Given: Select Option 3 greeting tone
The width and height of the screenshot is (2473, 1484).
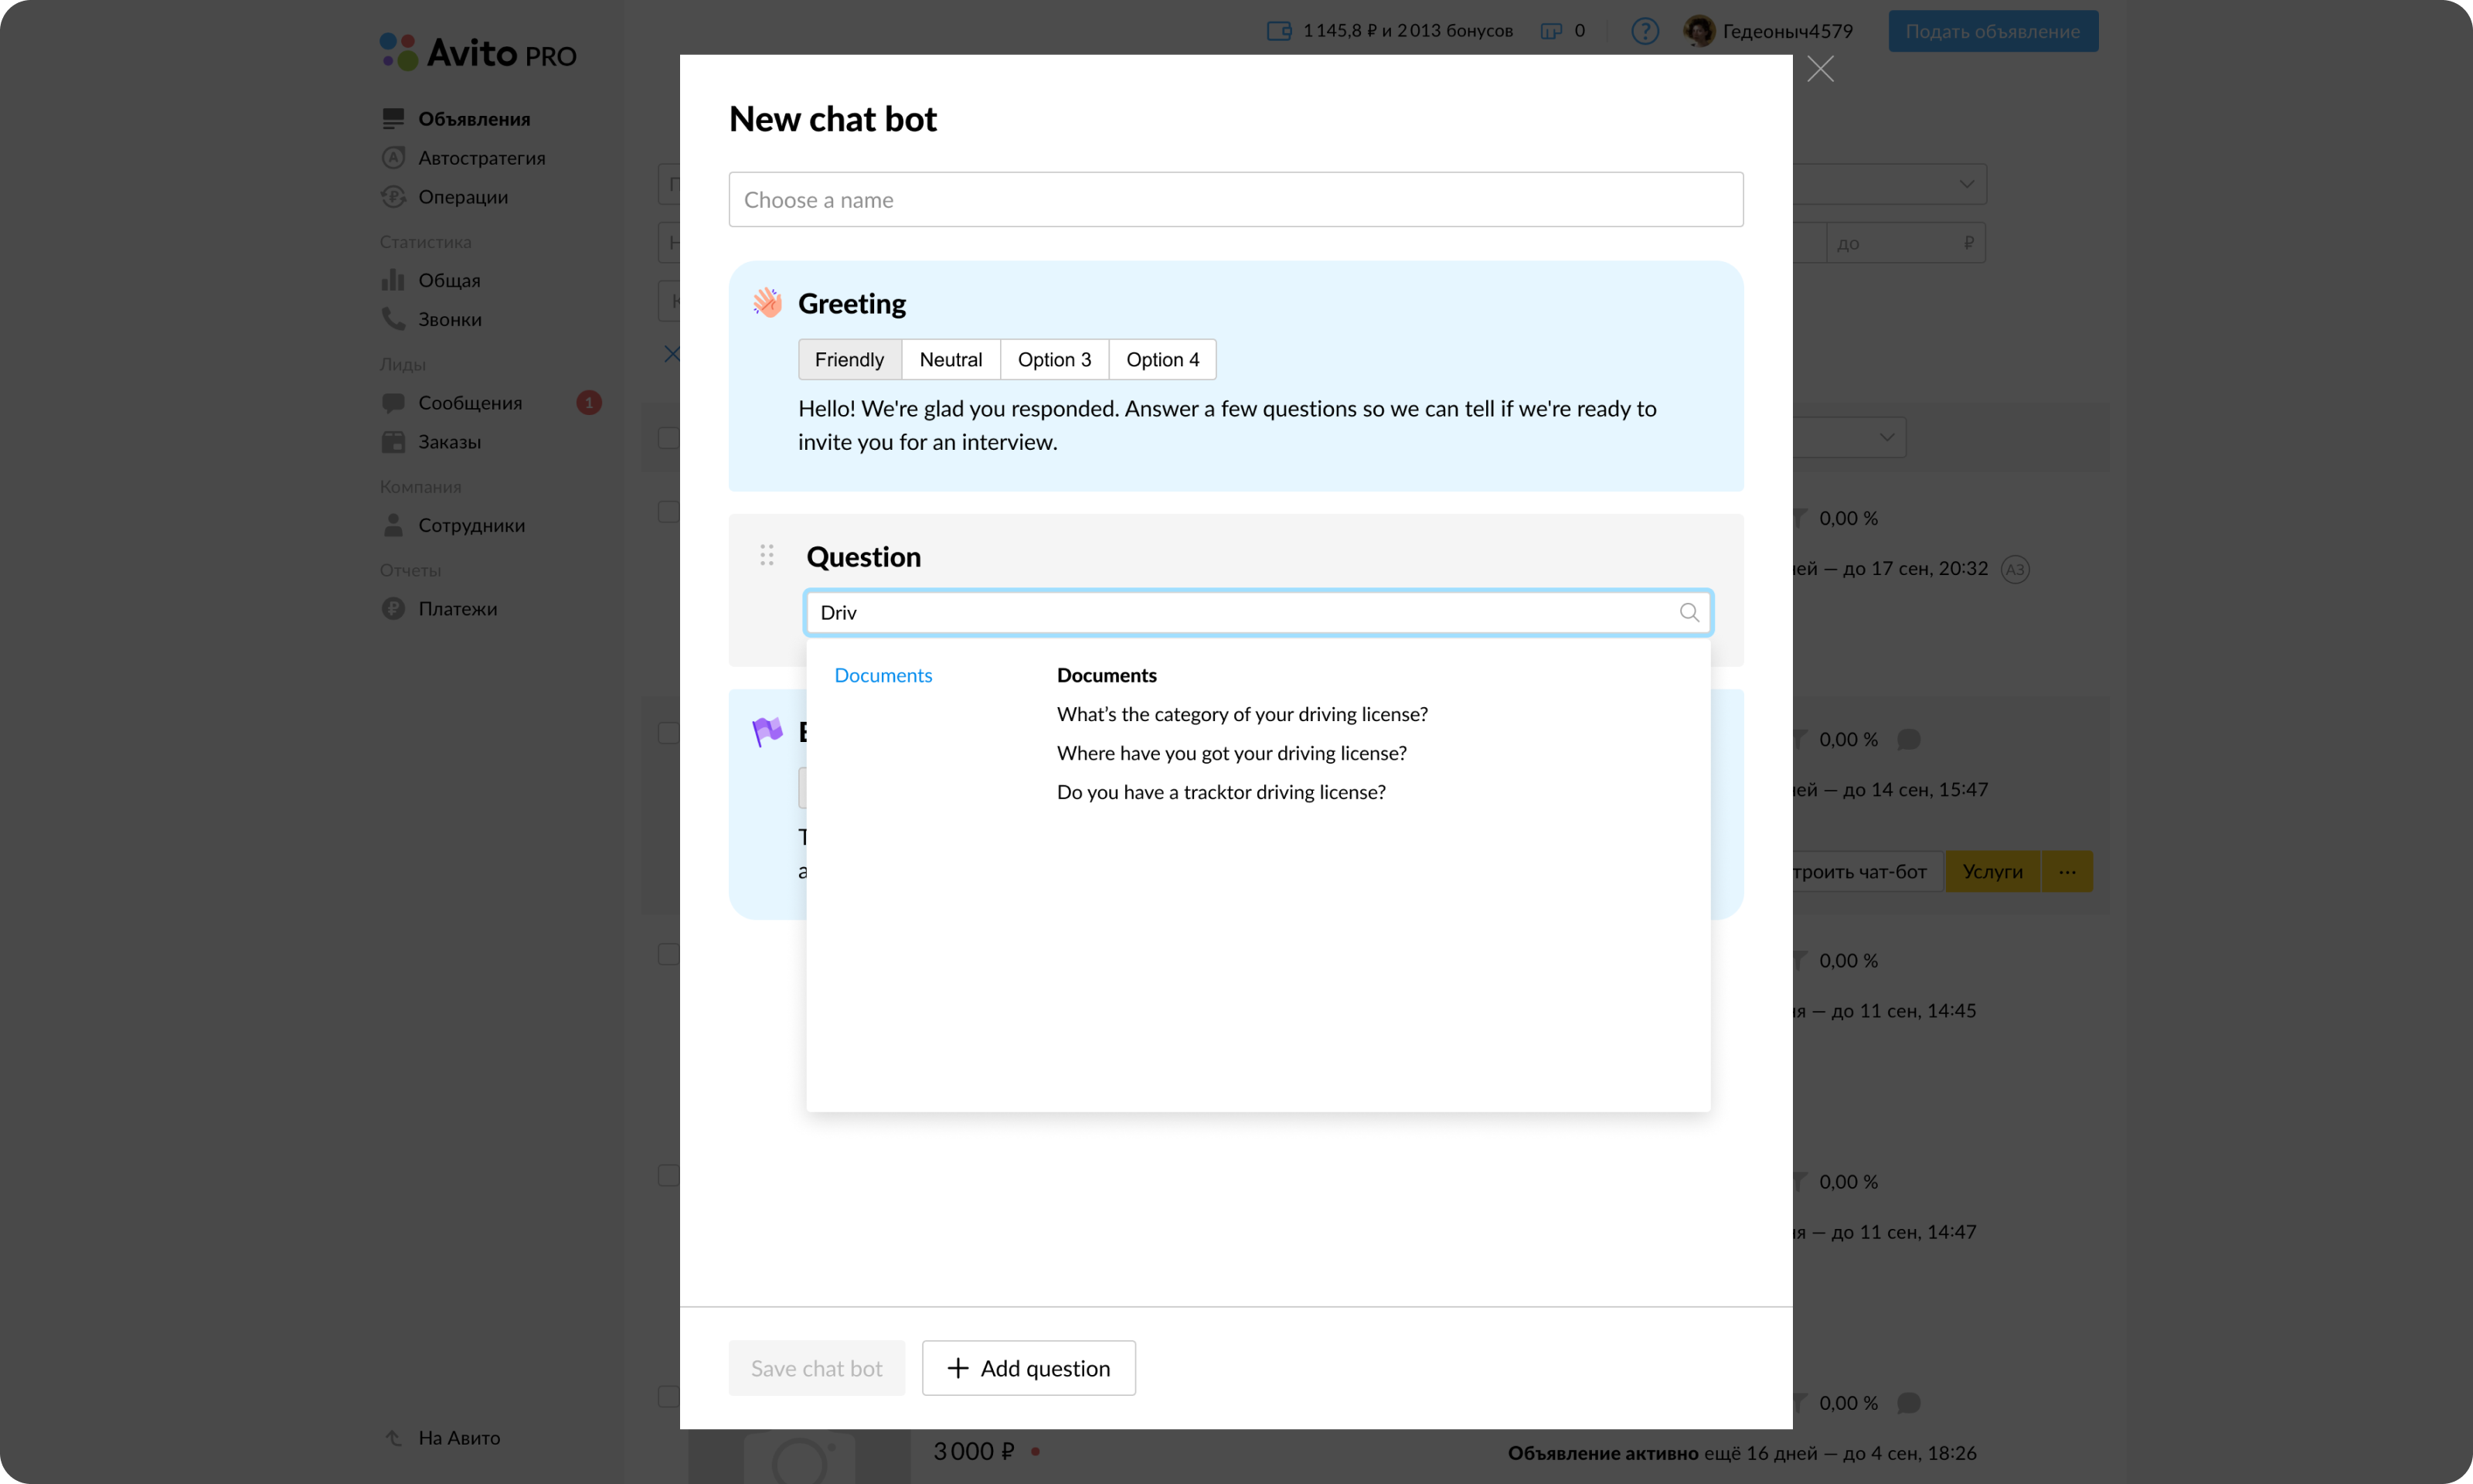Looking at the screenshot, I should coord(1053,359).
